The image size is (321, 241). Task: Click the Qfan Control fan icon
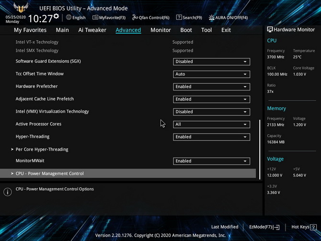coord(135,17)
